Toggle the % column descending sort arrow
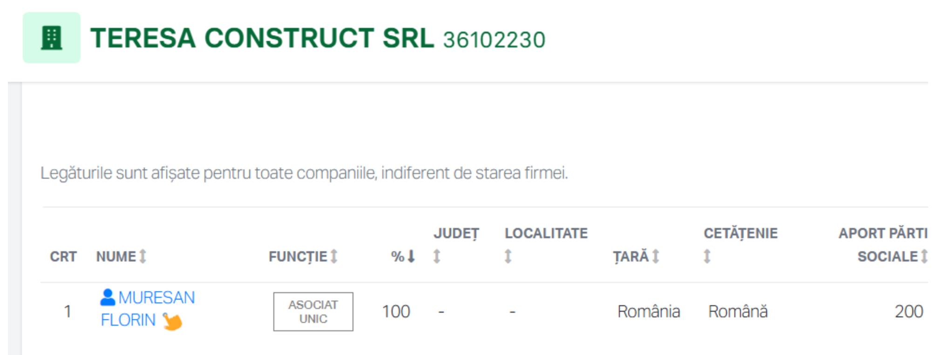This screenshot has width=936, height=355. 411,256
